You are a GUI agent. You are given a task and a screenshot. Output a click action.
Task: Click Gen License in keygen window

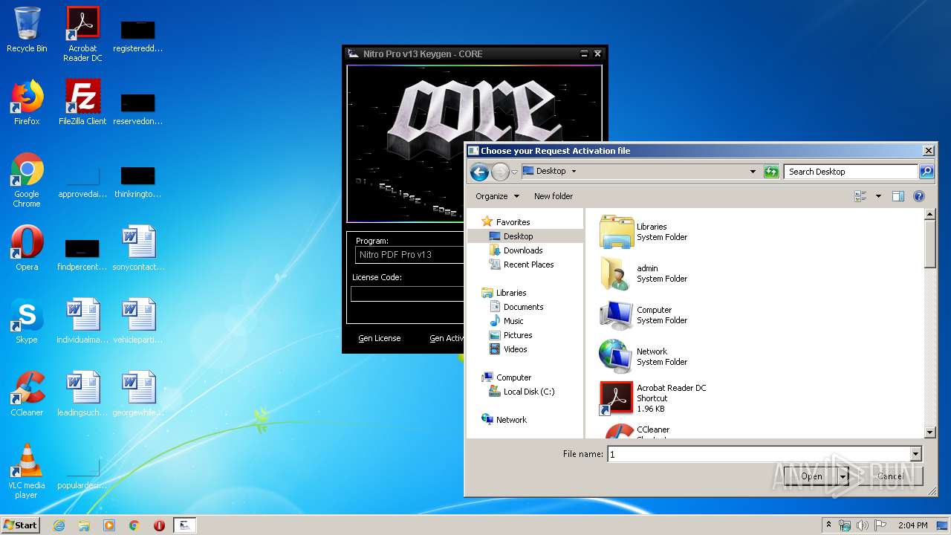click(x=379, y=338)
